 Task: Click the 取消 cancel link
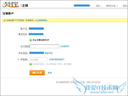pyautogui.click(x=50, y=73)
